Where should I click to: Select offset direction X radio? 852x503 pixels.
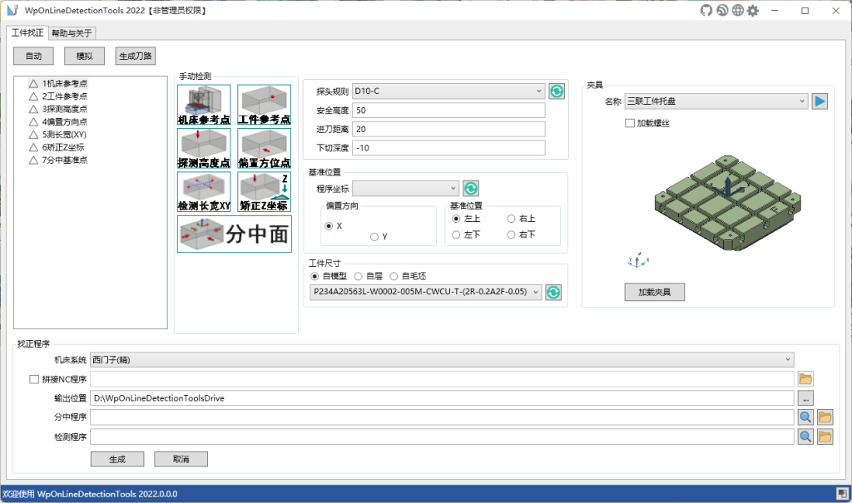tap(329, 226)
